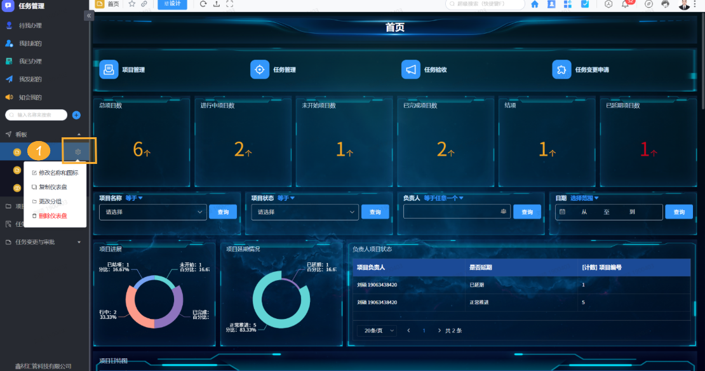
Task: Click 查询 button next to 负责人 field
Action: (x=527, y=212)
